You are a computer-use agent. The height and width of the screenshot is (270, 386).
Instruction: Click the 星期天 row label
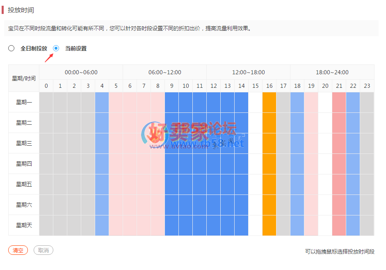point(24,225)
